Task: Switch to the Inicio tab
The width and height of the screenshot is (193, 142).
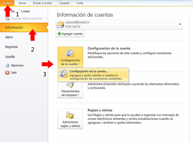Action: [22, 3]
